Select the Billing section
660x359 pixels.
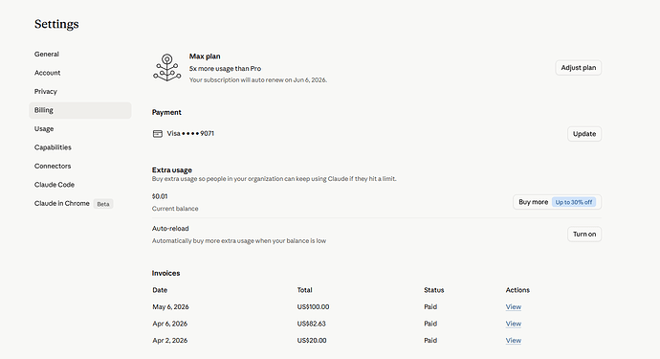coord(80,110)
